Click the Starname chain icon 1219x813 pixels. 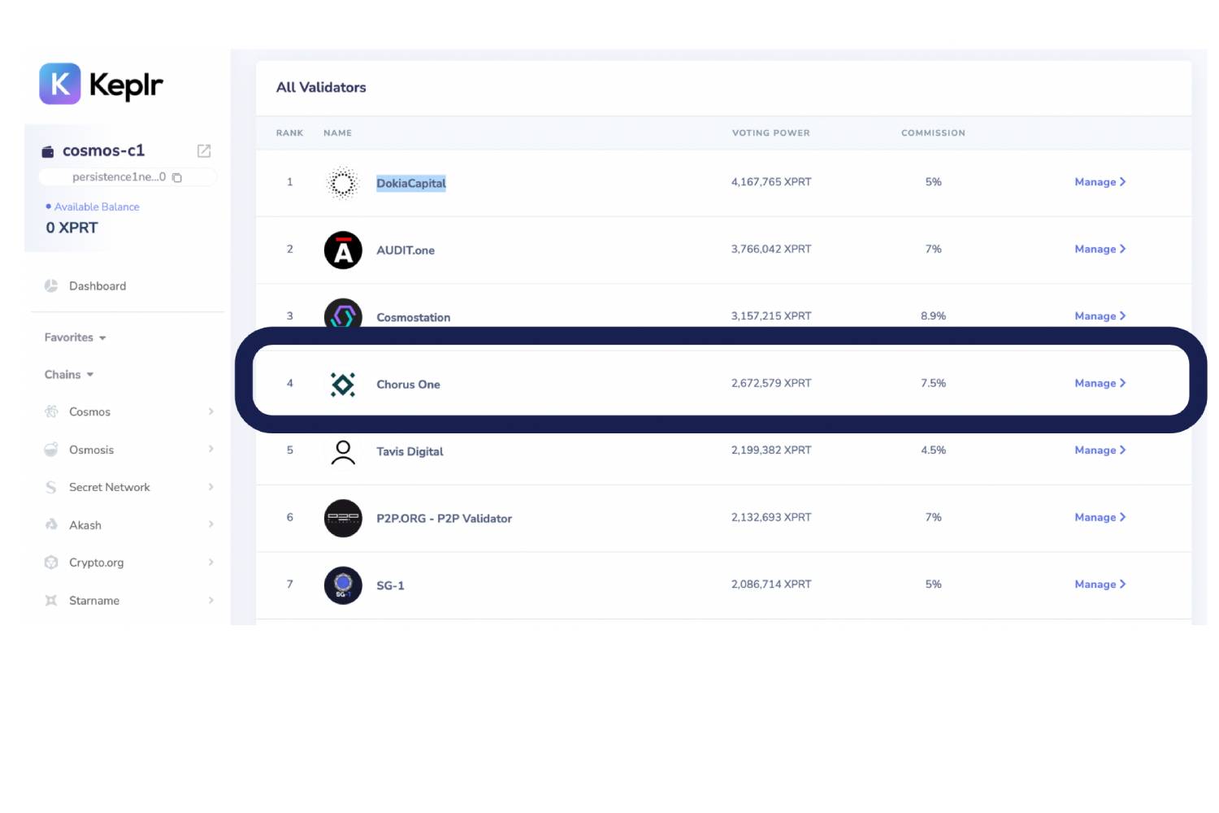[51, 601]
